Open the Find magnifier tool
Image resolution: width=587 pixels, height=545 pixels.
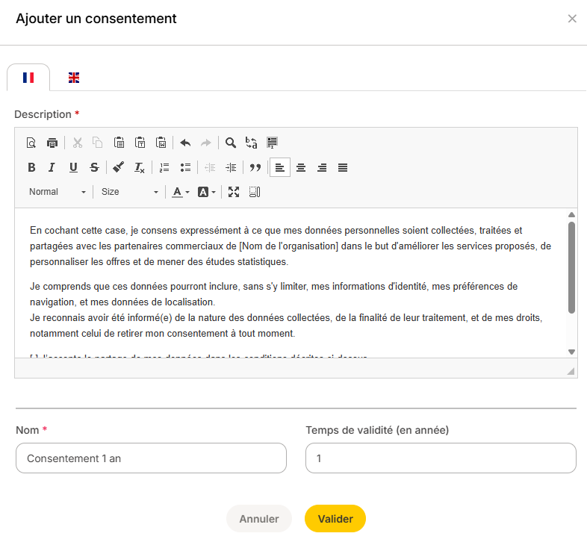point(231,143)
